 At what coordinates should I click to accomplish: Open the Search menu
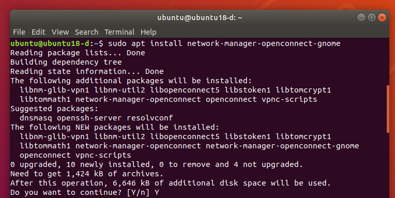coord(86,32)
